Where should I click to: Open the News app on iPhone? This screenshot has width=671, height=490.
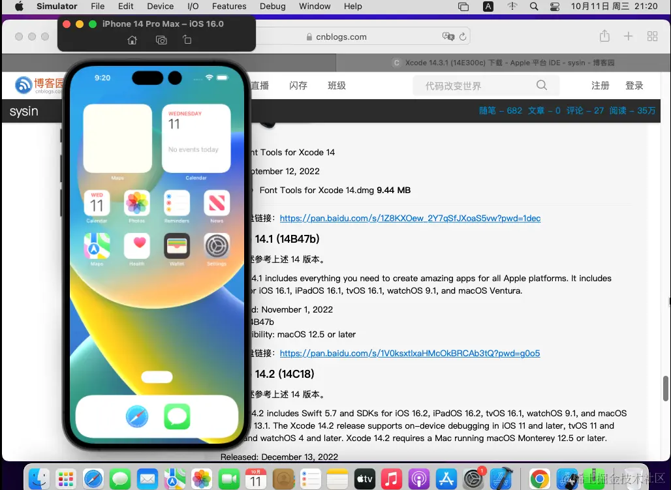tap(217, 204)
